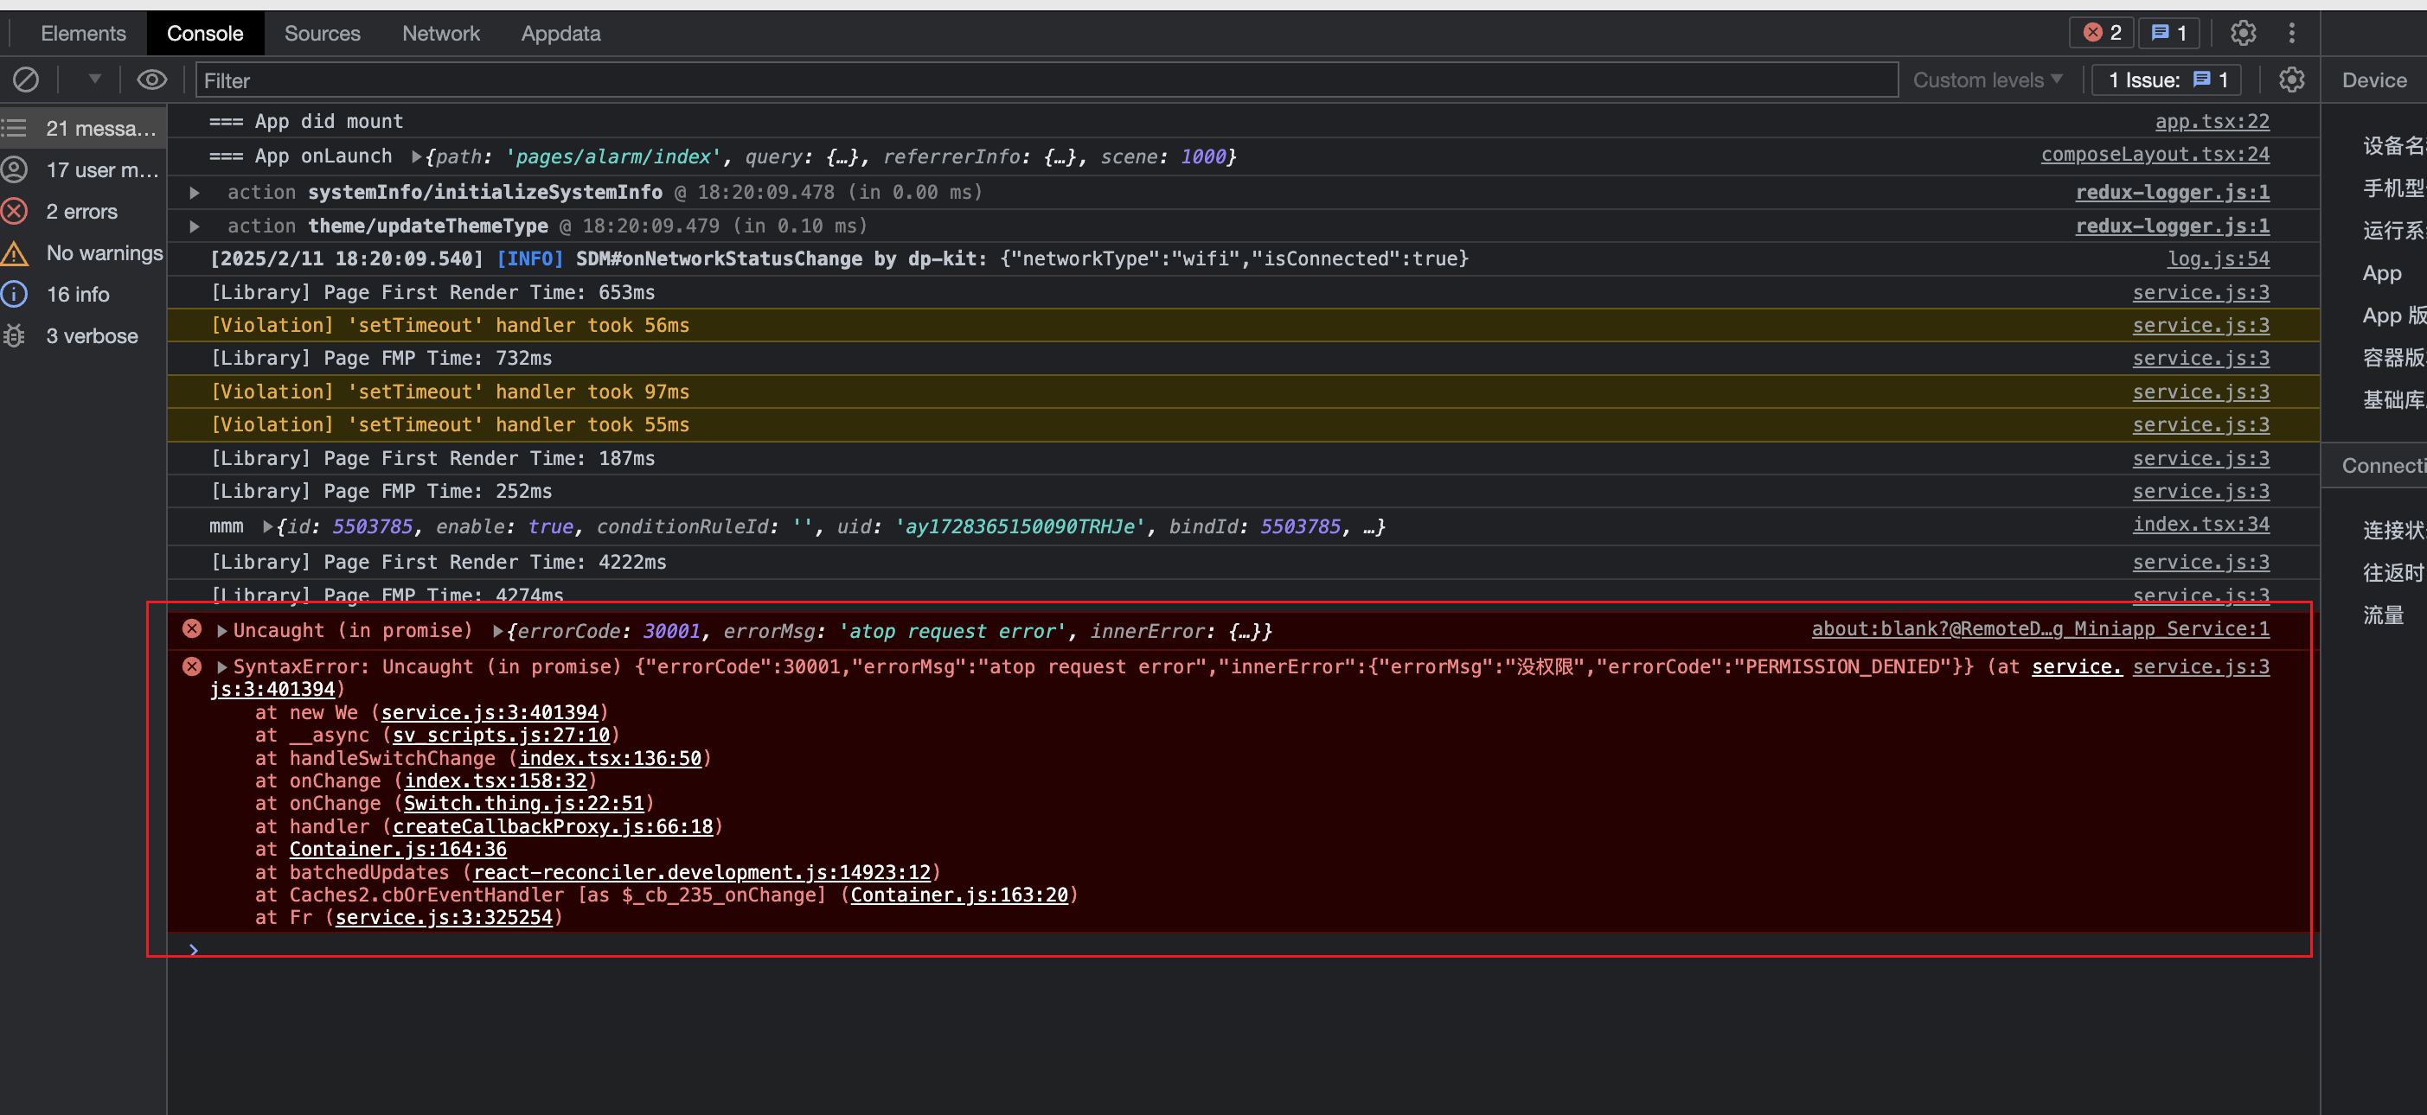Open Switch.thing.js:22:51 stack link
The width and height of the screenshot is (2427, 1115).
click(x=524, y=803)
